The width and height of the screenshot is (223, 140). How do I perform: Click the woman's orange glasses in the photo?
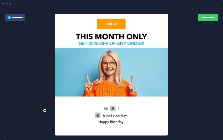[109, 64]
